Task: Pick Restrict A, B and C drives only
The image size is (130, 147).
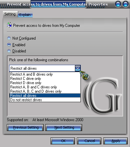Action: 45,87
